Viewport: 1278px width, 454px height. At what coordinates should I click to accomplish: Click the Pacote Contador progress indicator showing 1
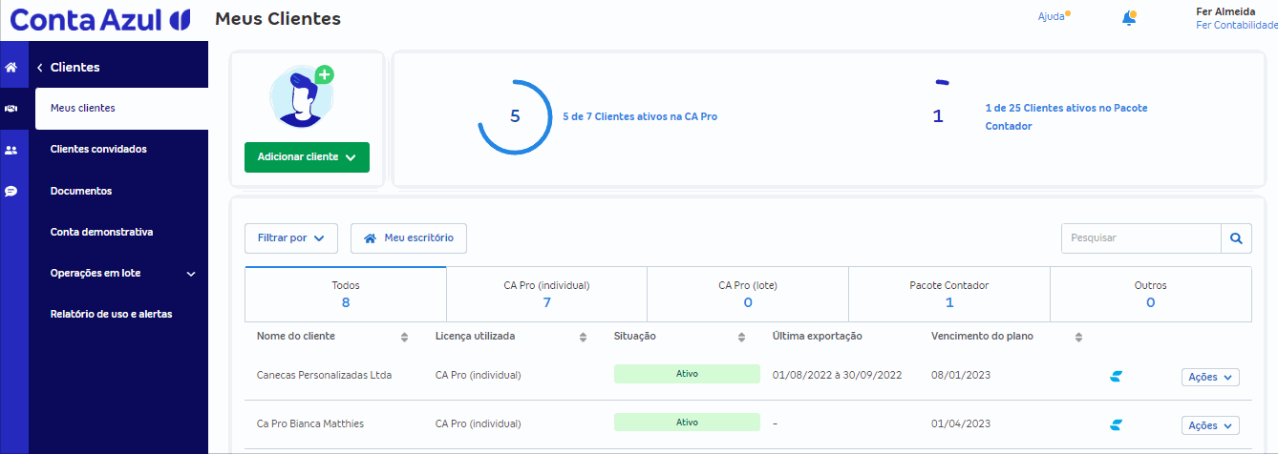tap(938, 116)
